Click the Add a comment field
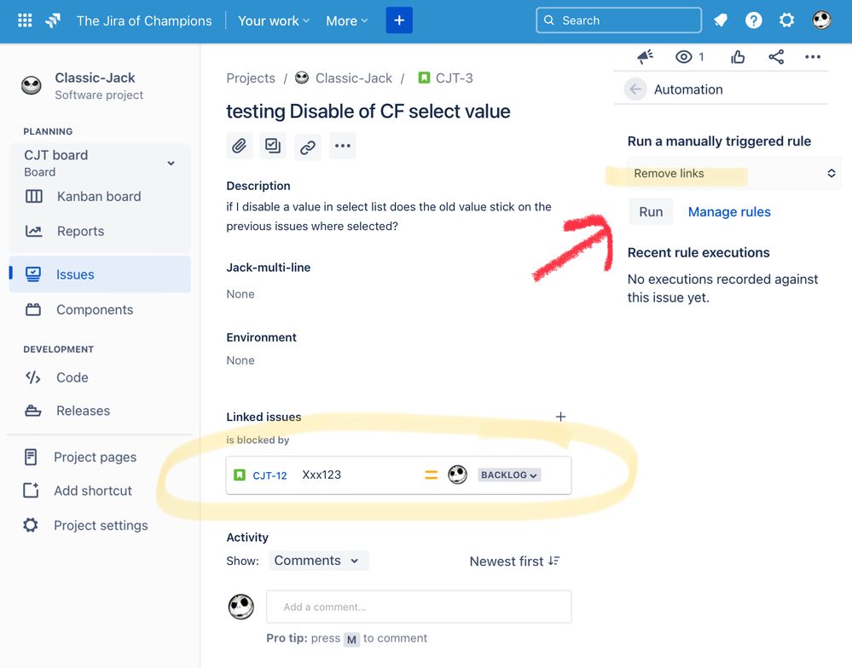 419,607
